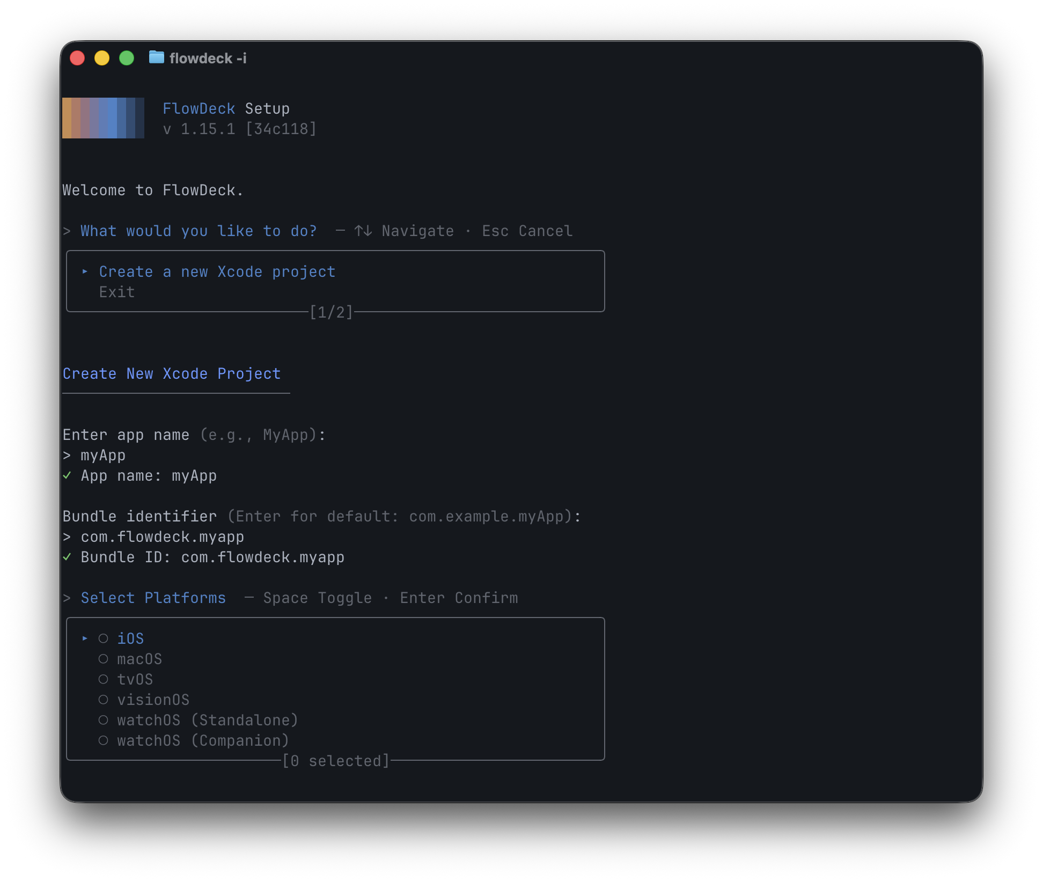Click the iOS platform label

coord(130,638)
